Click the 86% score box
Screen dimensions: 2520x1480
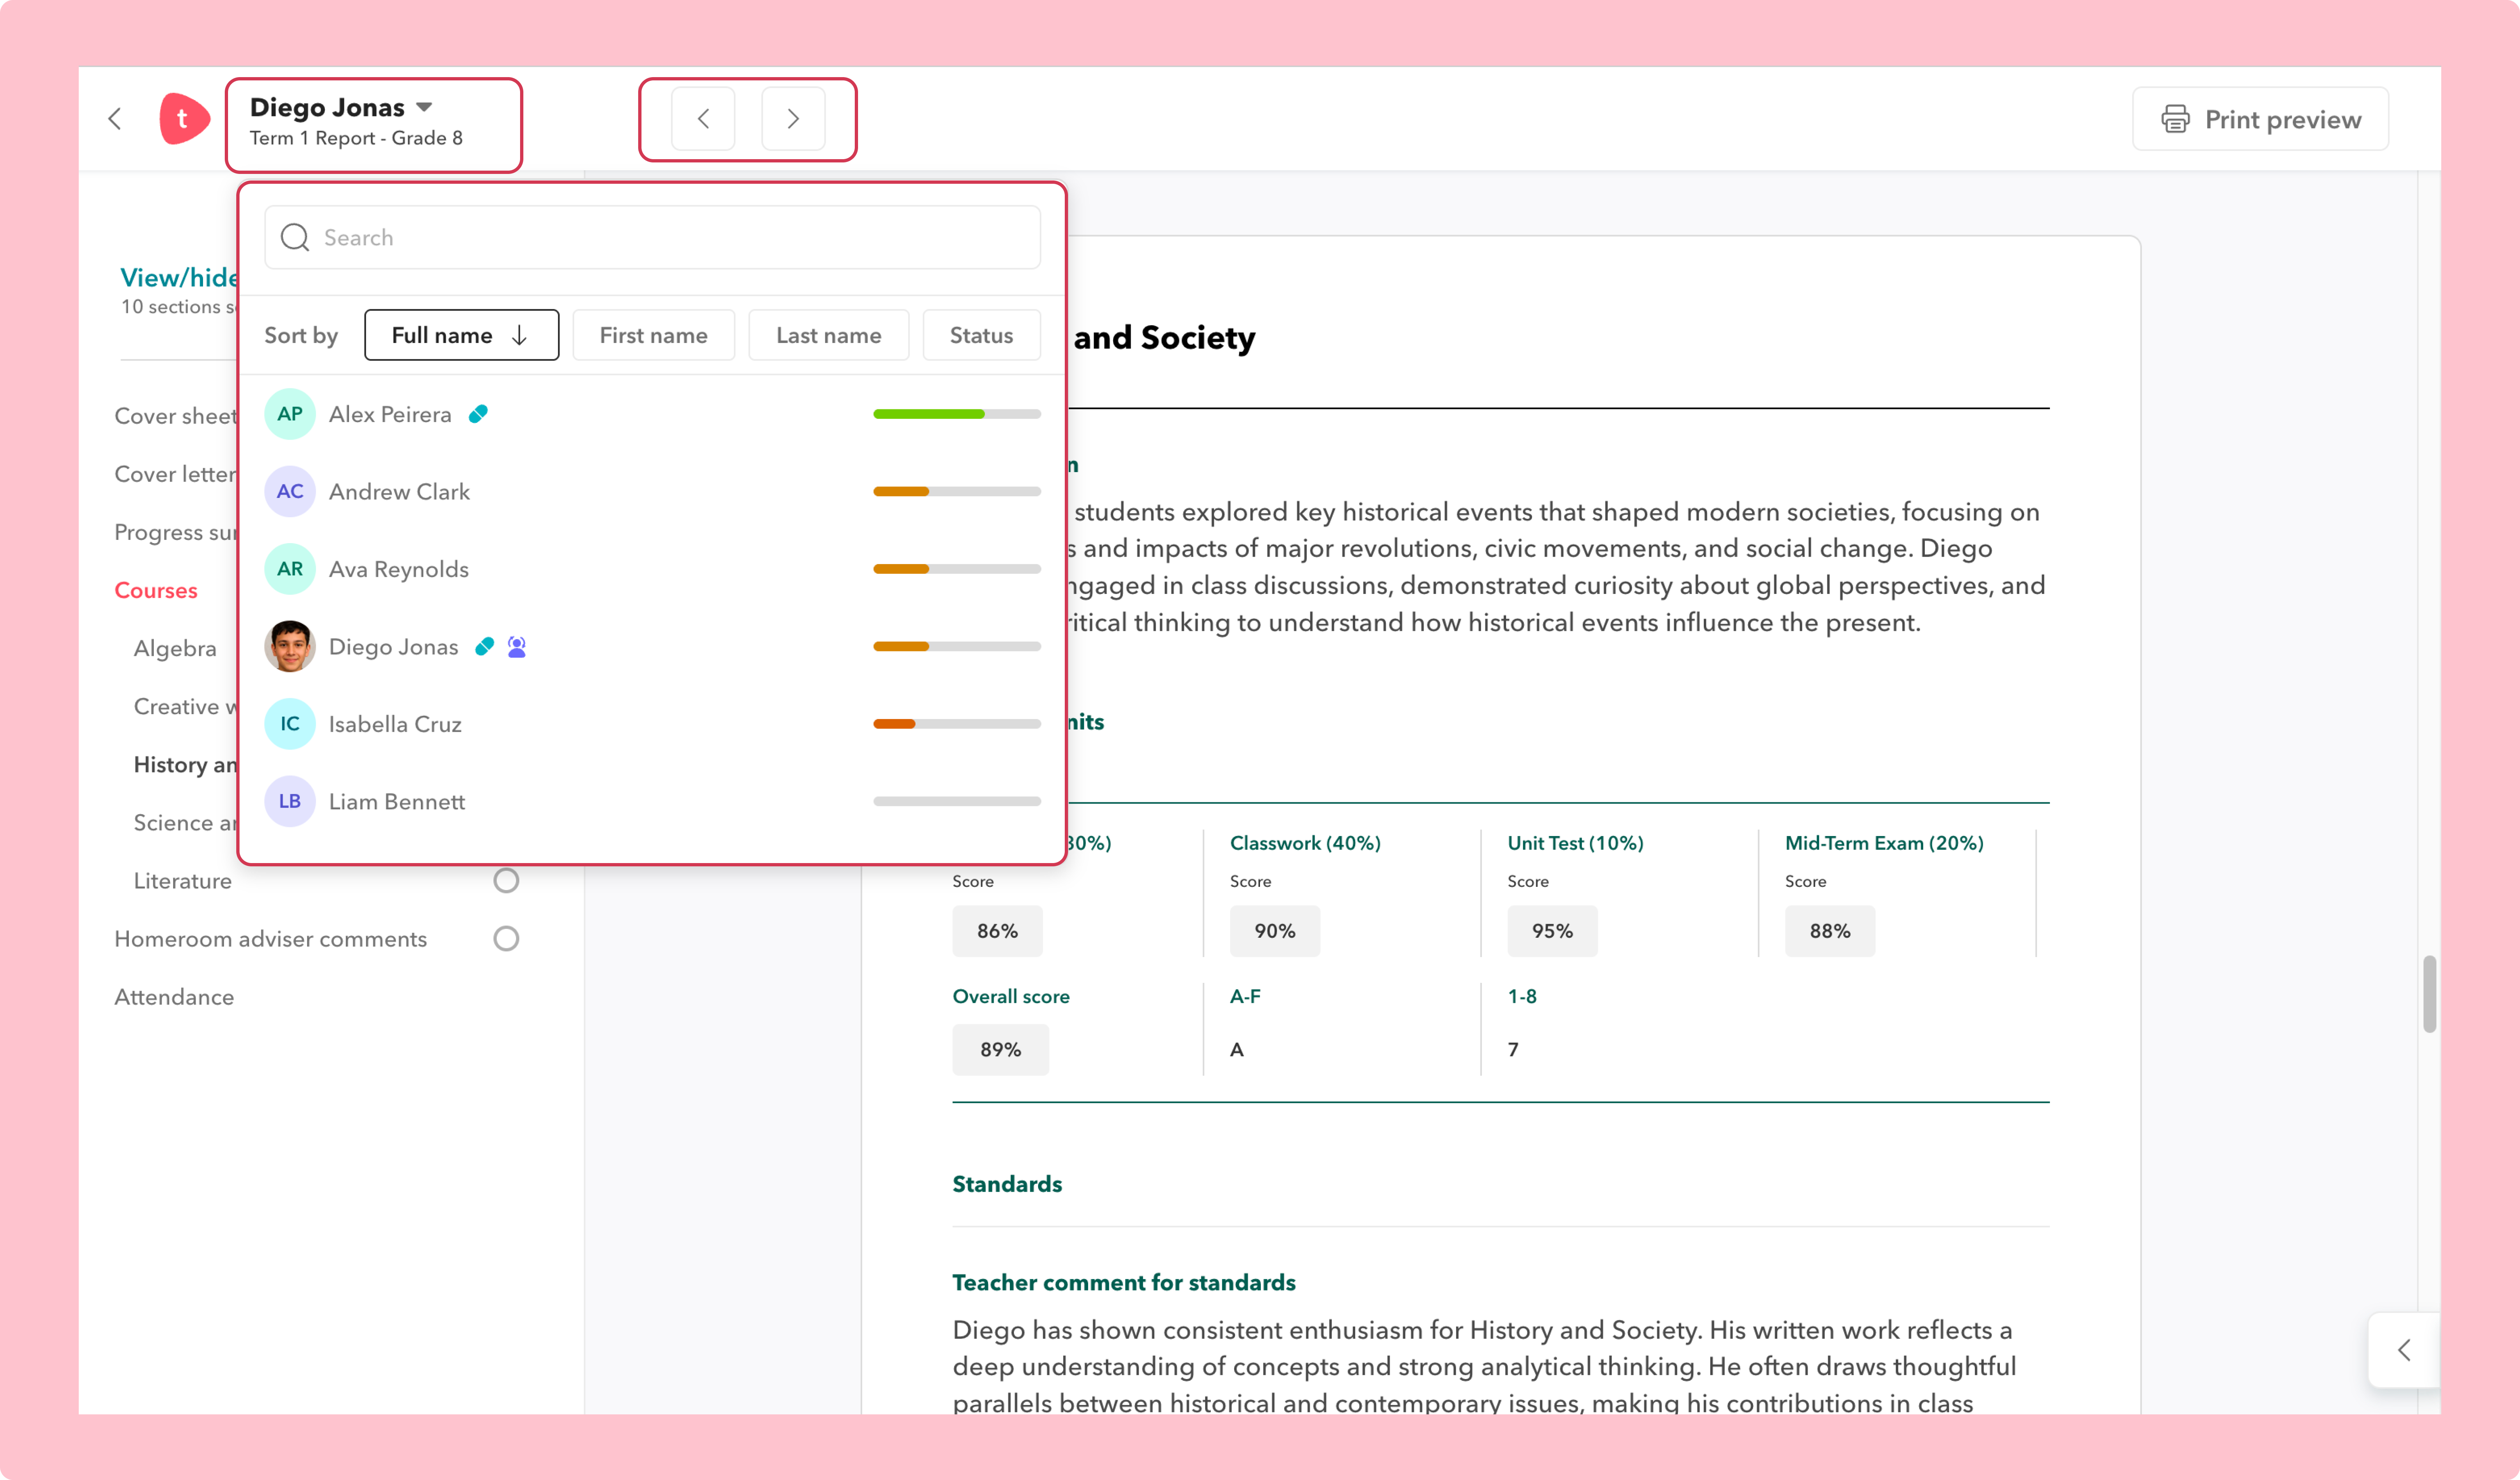coord(997,931)
